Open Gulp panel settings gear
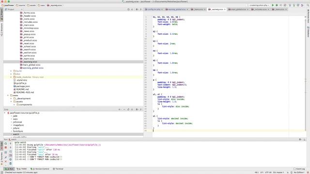The height and width of the screenshot is (174, 310). [x=137, y=109]
